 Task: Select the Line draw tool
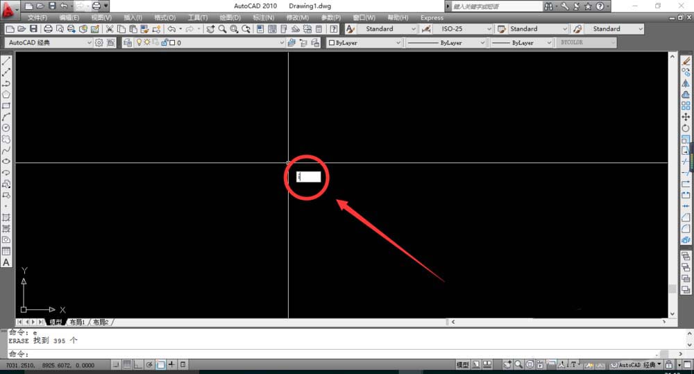[x=6, y=60]
